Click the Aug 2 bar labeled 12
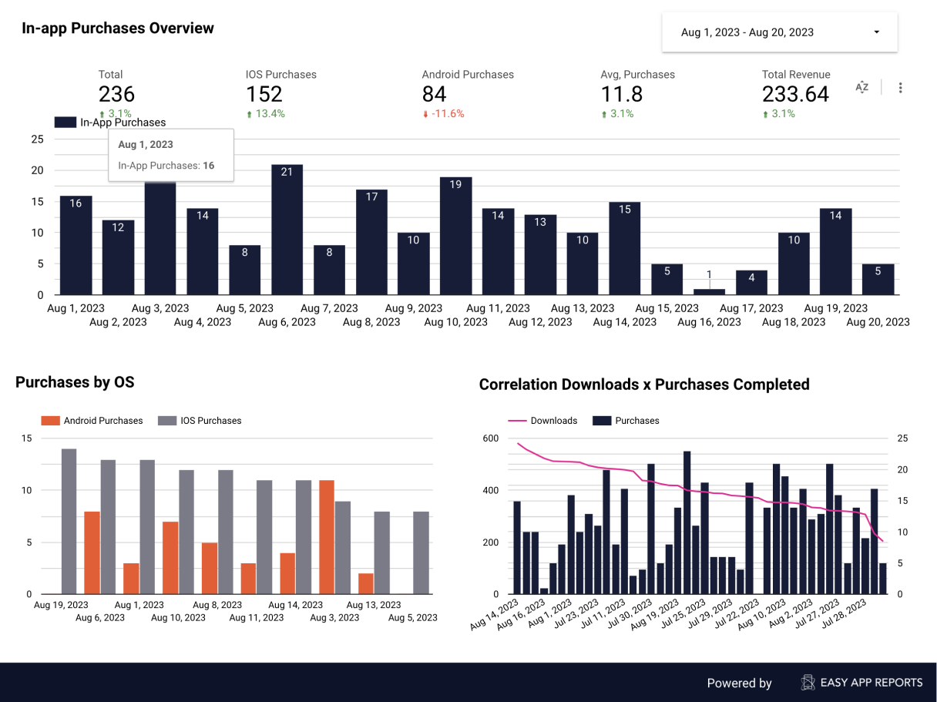937x702 pixels. 118,257
